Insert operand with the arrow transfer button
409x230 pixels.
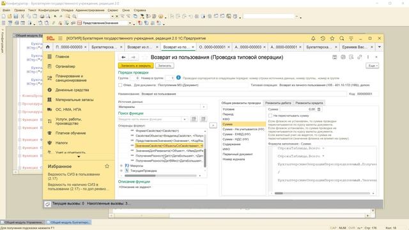coord(213,125)
